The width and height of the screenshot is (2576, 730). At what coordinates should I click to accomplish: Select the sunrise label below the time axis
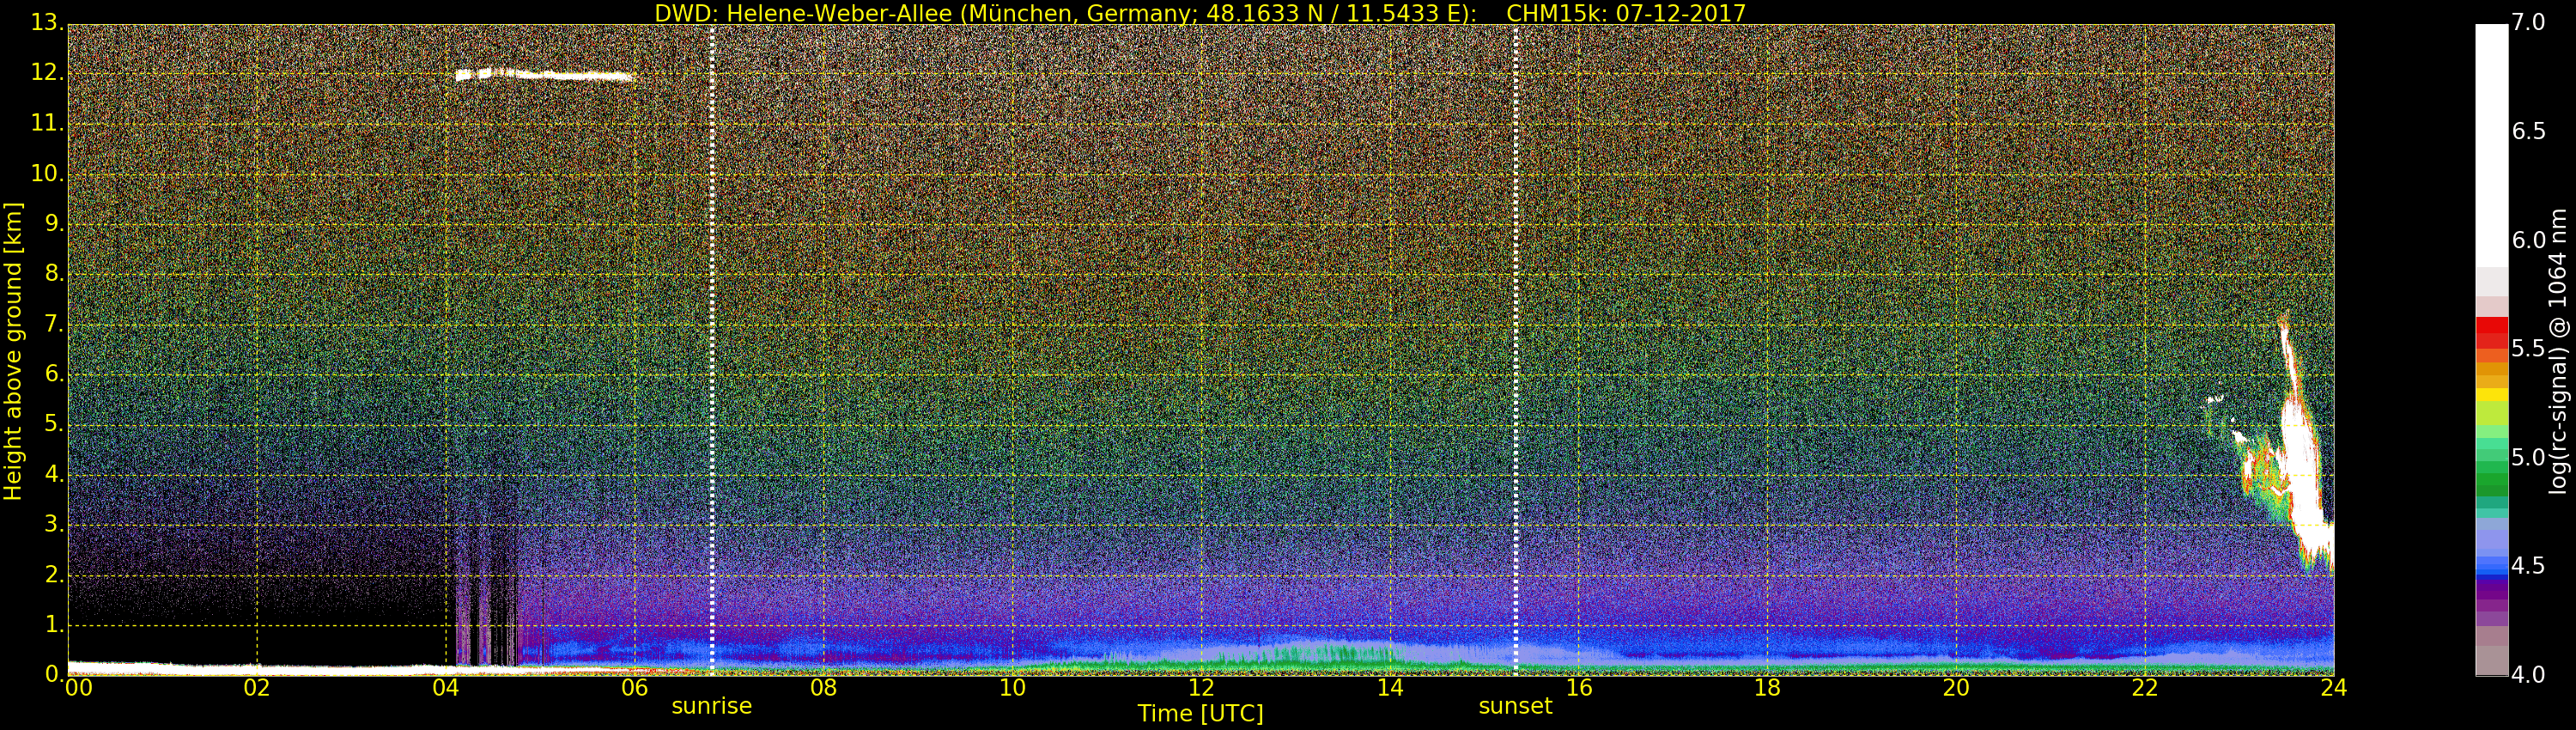711,706
